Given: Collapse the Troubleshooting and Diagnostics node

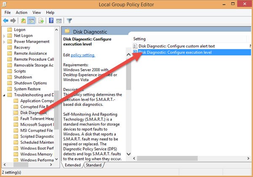Looking at the screenshot, I should [x=4, y=95].
